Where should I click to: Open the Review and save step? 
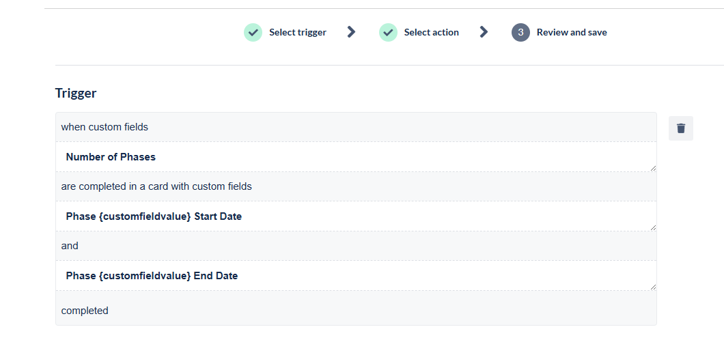[x=572, y=32]
